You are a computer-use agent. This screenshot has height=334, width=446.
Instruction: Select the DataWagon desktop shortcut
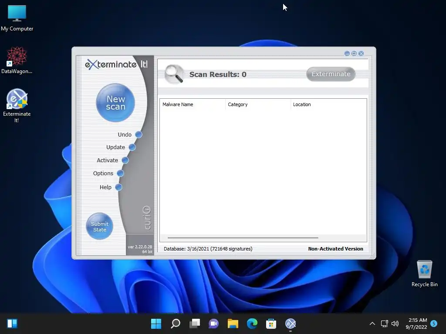click(17, 60)
